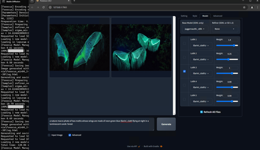Switch to the Advanced tab
Viewport: 260px width, 150px height.
tap(218, 16)
